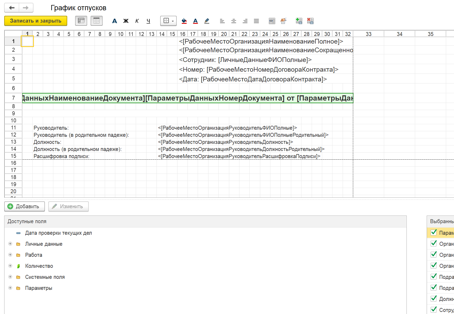454x314 pixels.
Task: Select the 'Системные поля' tree item
Action: 45,277
